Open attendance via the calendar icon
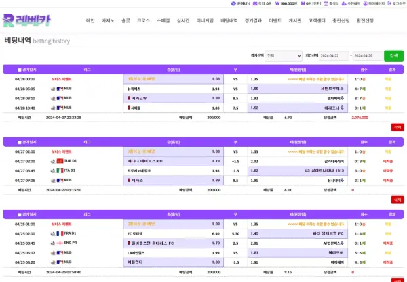 pos(326,3)
